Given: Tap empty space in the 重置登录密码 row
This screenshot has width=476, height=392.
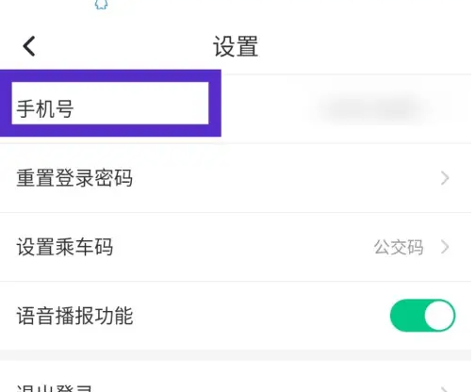Looking at the screenshot, I should point(283,178).
